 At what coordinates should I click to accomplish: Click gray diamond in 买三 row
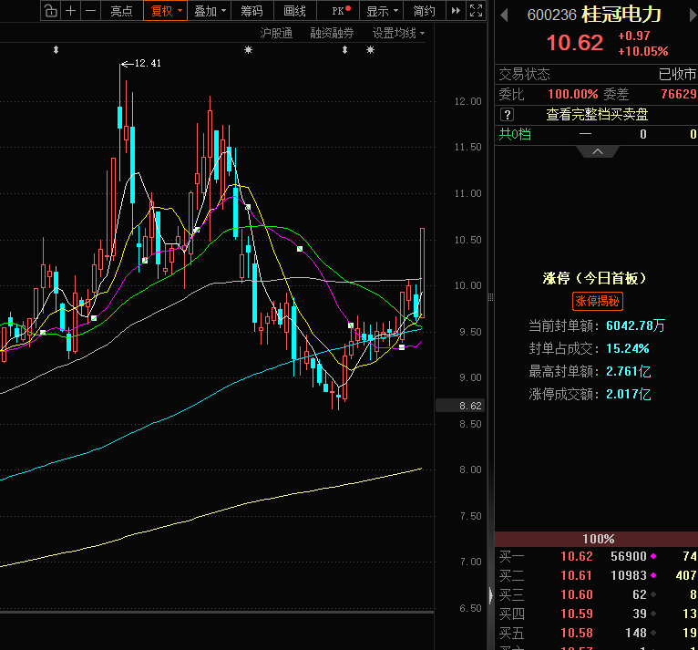(653, 594)
